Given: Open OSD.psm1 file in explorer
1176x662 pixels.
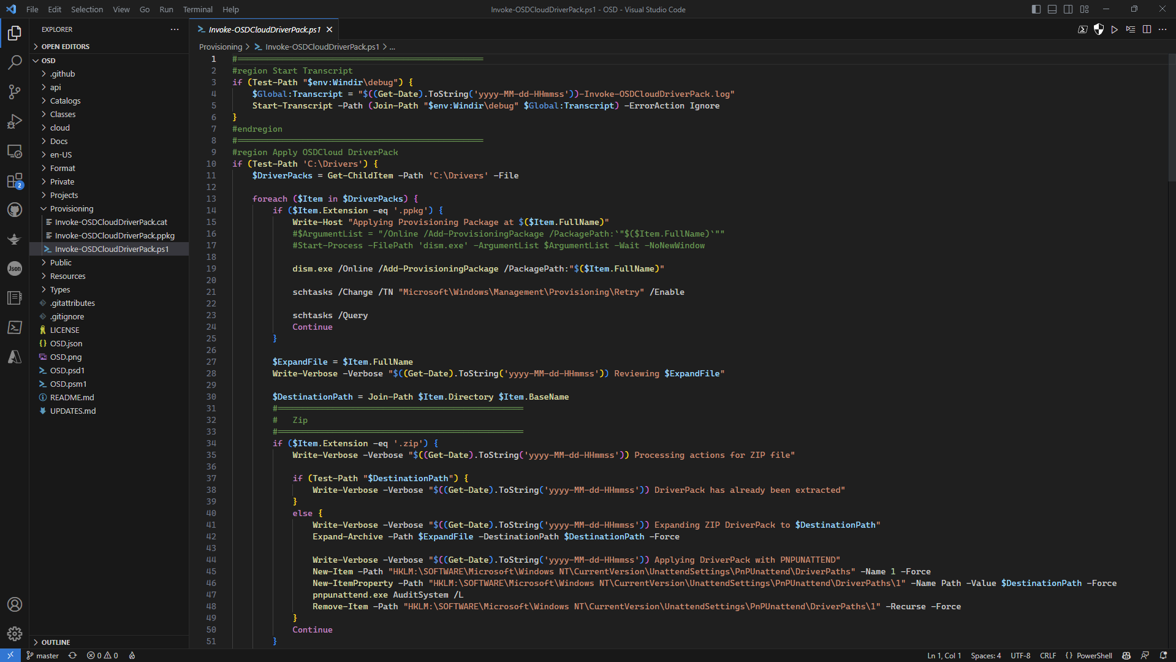Looking at the screenshot, I should (x=68, y=384).
